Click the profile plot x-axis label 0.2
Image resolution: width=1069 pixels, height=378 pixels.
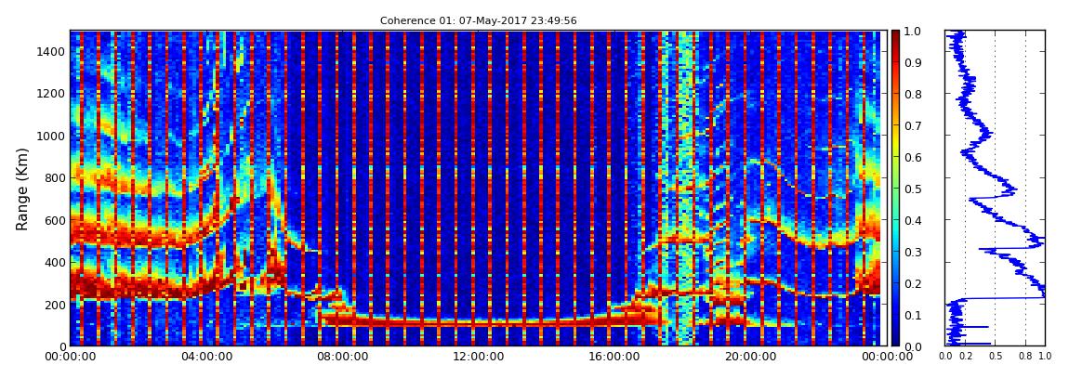966,357
